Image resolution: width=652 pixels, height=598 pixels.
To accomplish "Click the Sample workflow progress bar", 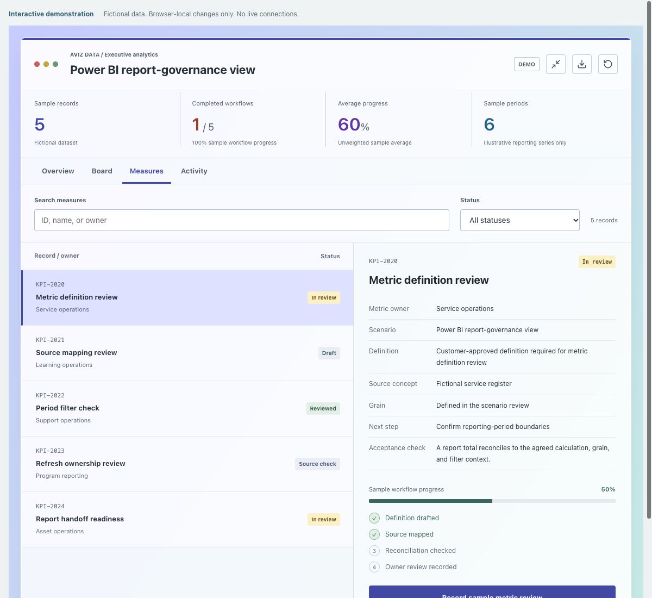I will (492, 501).
